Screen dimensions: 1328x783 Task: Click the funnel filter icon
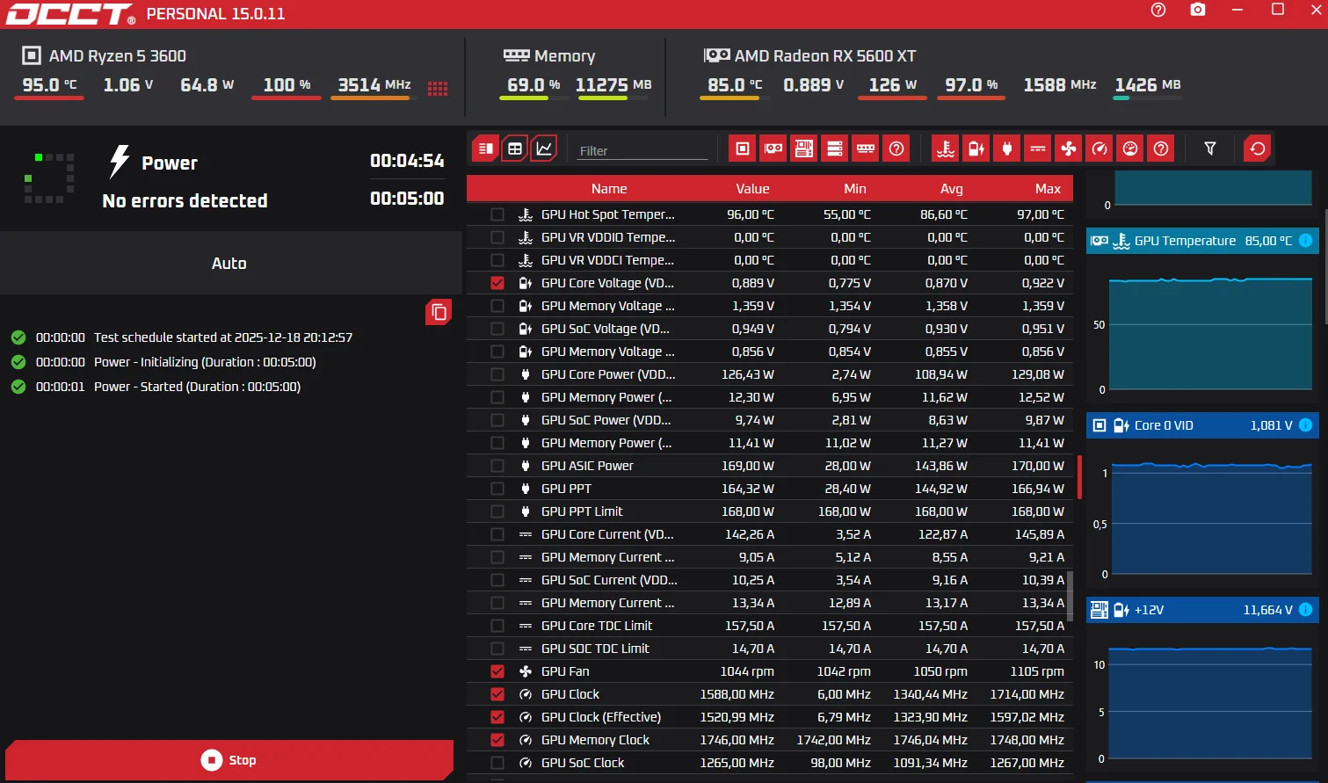pyautogui.click(x=1210, y=149)
